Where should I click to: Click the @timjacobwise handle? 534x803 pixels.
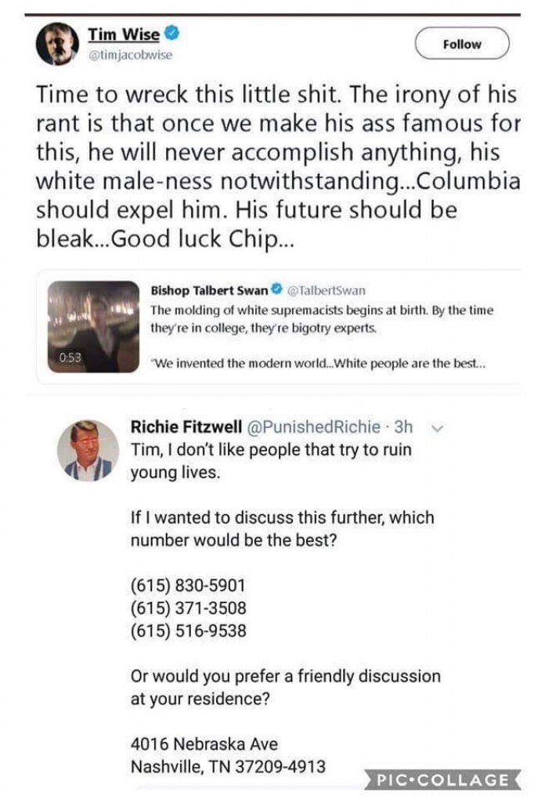[129, 55]
